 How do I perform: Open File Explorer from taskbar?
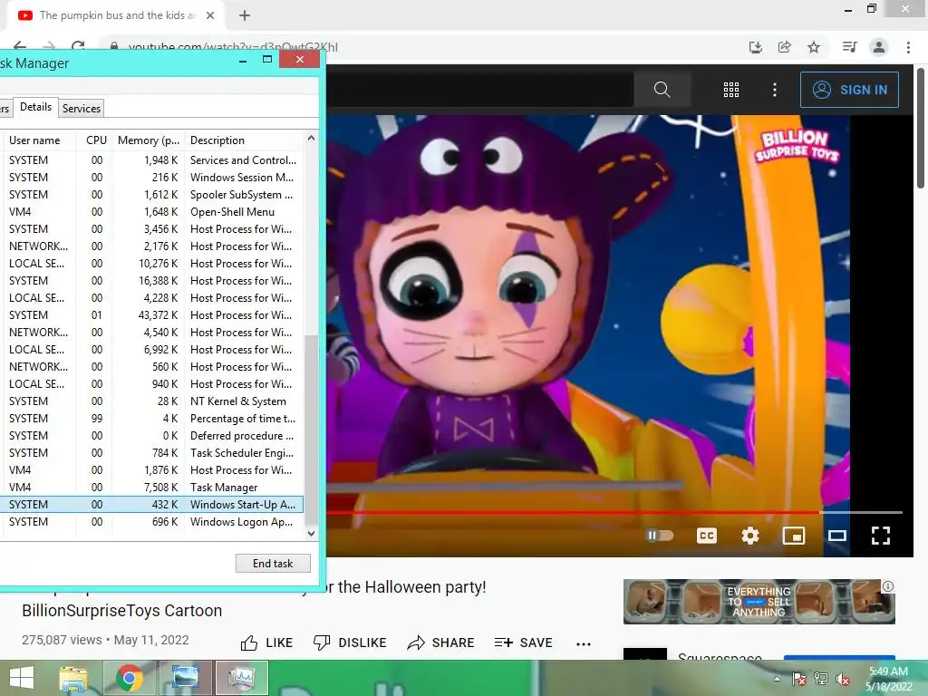pos(73,678)
